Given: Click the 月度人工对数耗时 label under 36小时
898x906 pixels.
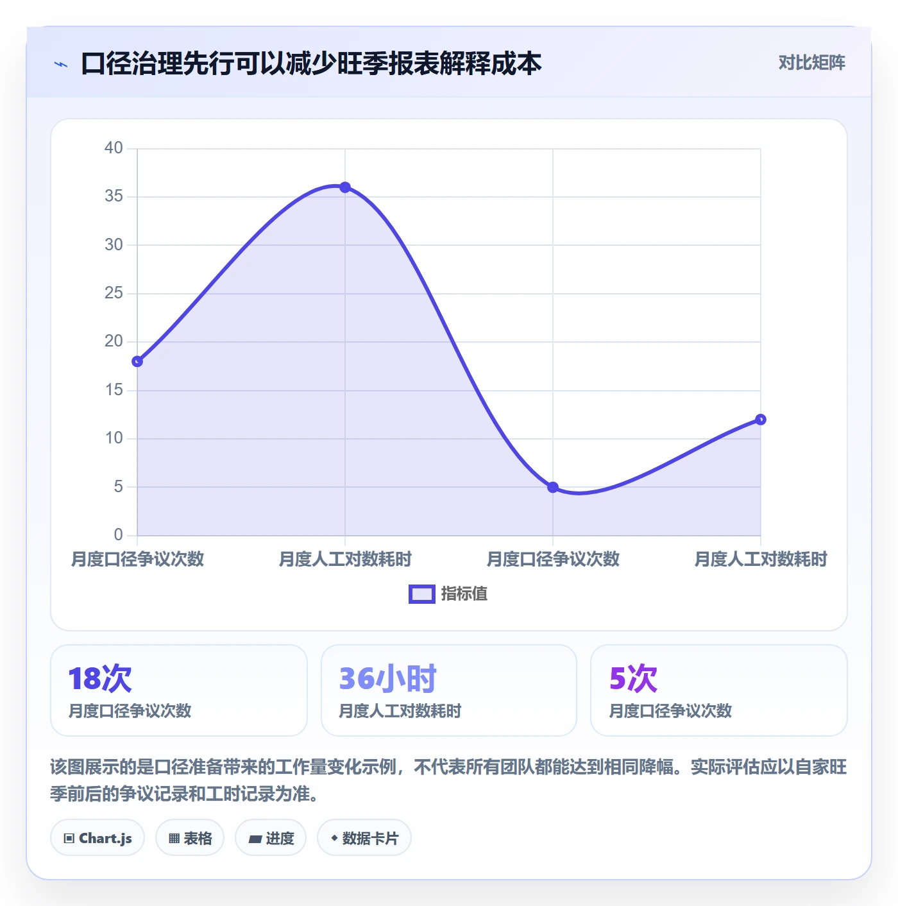Looking at the screenshot, I should coord(400,711).
